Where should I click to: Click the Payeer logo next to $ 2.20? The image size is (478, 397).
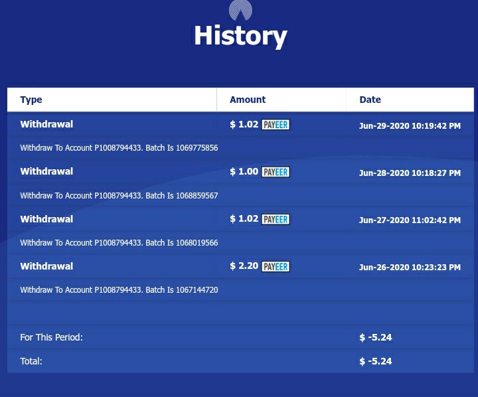(x=276, y=266)
